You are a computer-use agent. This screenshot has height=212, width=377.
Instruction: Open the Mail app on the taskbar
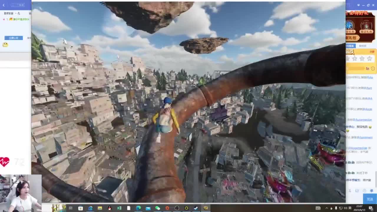click(x=148, y=208)
